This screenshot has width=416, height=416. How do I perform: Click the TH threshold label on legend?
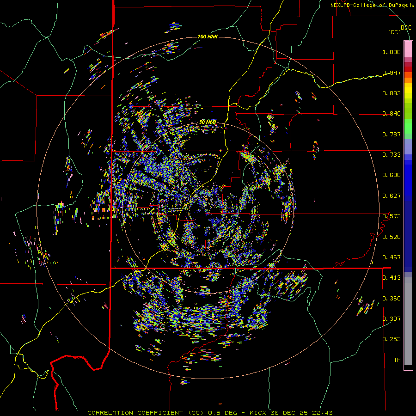tap(397, 360)
